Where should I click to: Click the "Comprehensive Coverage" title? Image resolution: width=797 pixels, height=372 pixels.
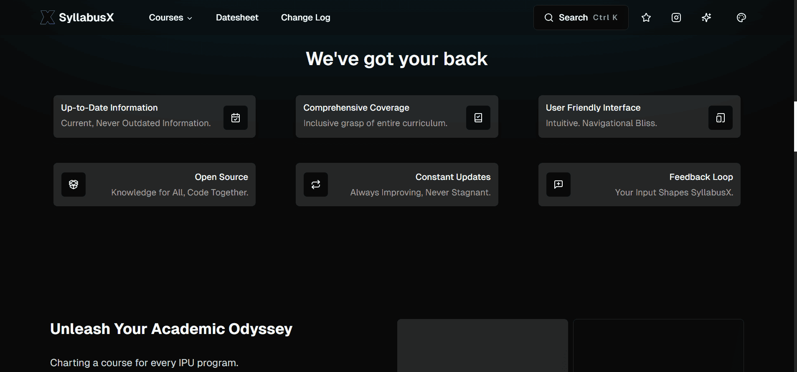pos(356,108)
